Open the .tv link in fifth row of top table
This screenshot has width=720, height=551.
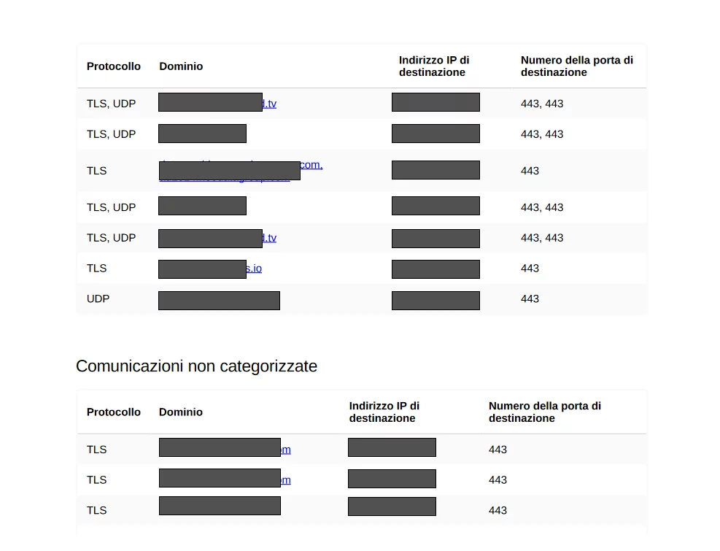point(269,238)
